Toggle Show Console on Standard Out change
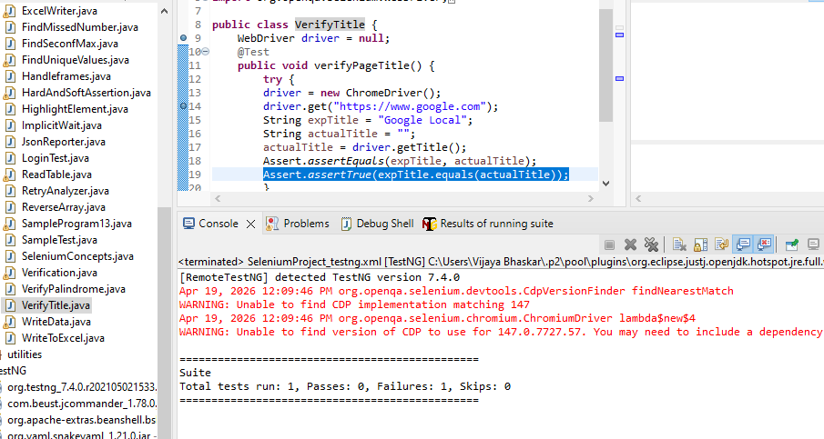This screenshot has width=824, height=439. (x=742, y=244)
